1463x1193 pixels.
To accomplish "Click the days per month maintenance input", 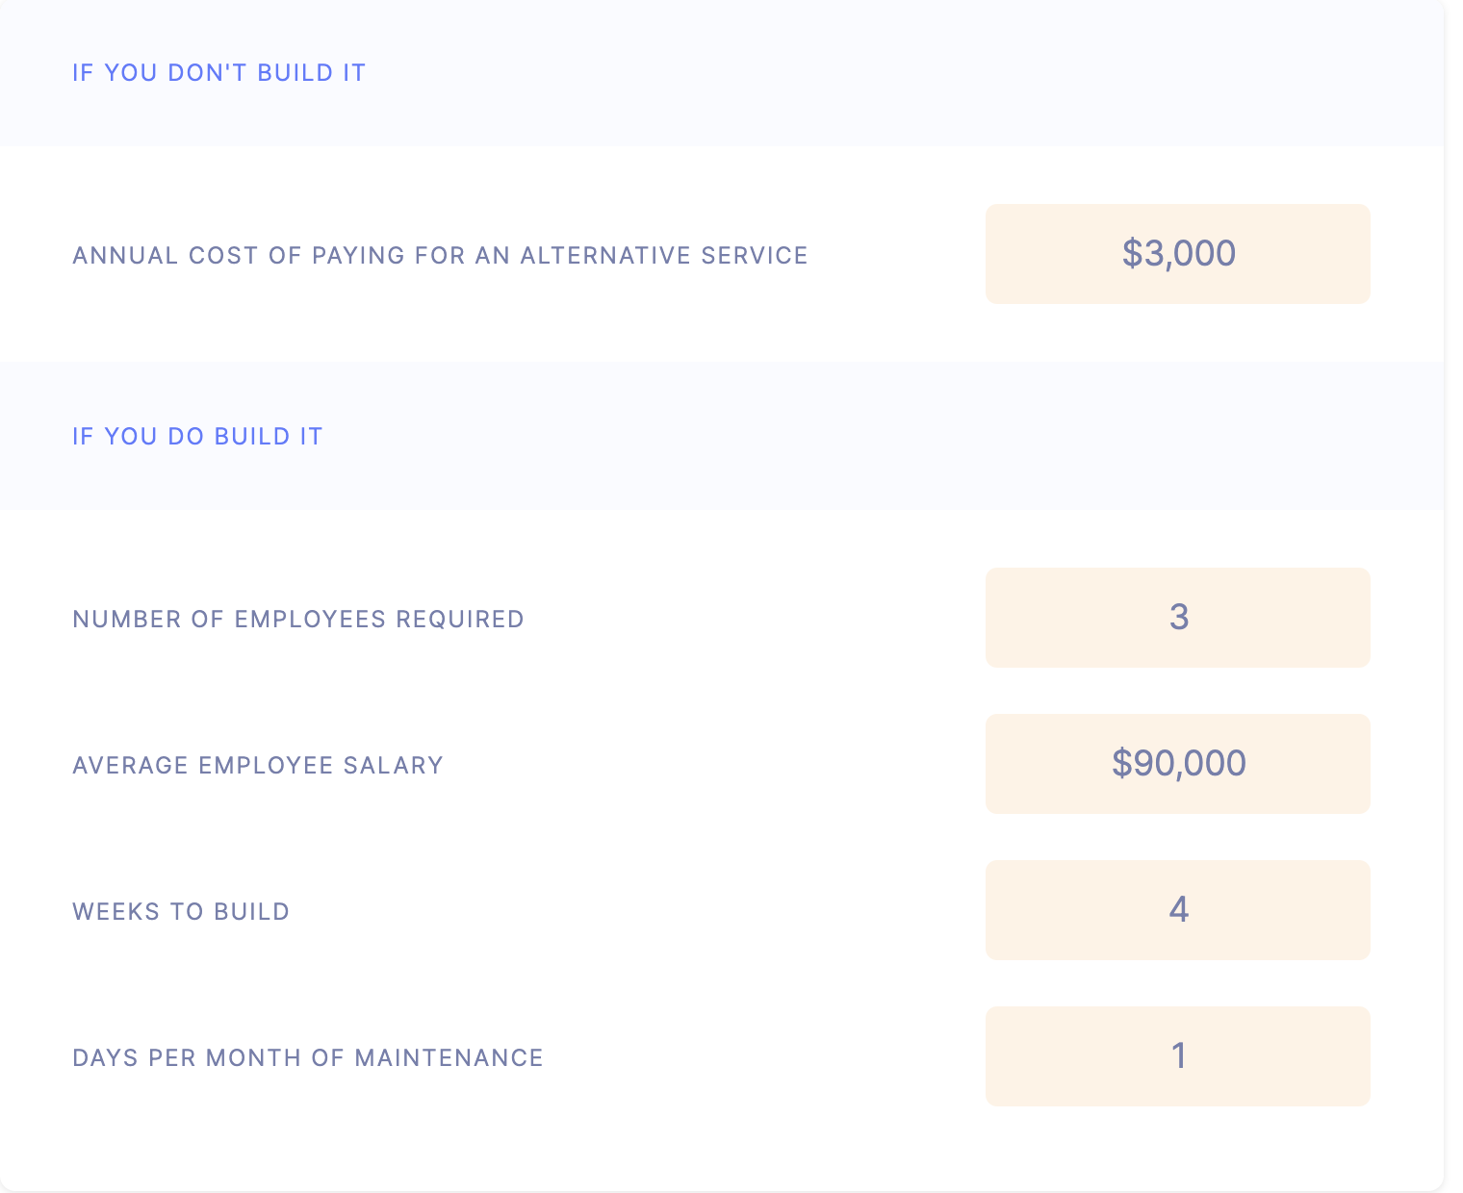I will [x=1177, y=1056].
